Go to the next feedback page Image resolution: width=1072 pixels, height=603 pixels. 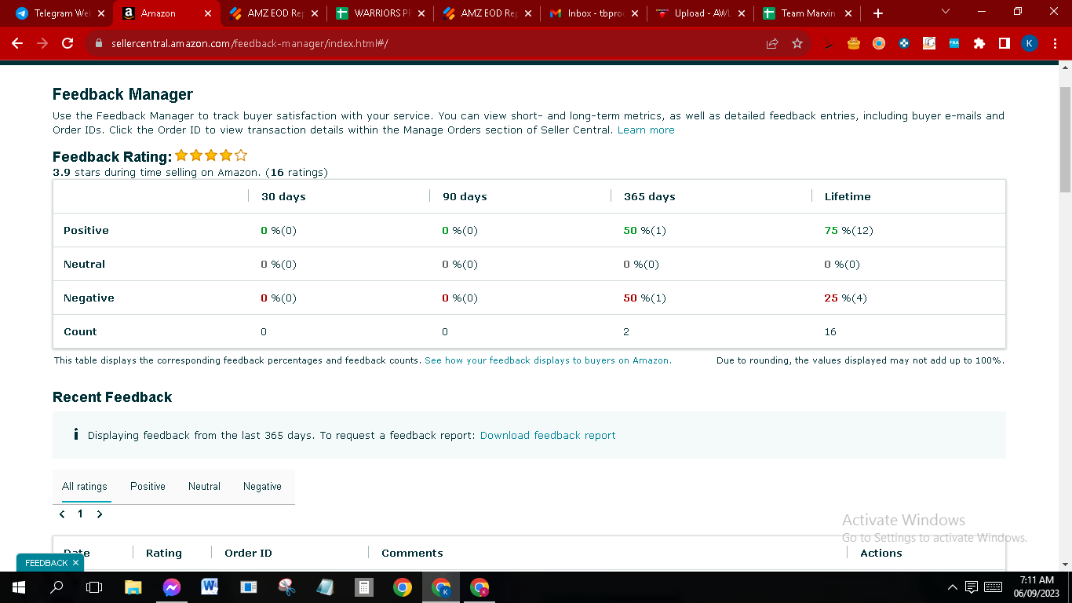coord(100,514)
